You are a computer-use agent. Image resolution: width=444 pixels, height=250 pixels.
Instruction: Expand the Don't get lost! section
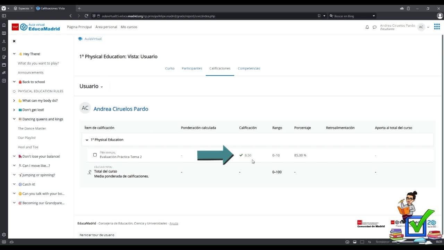pyautogui.click(x=14, y=110)
